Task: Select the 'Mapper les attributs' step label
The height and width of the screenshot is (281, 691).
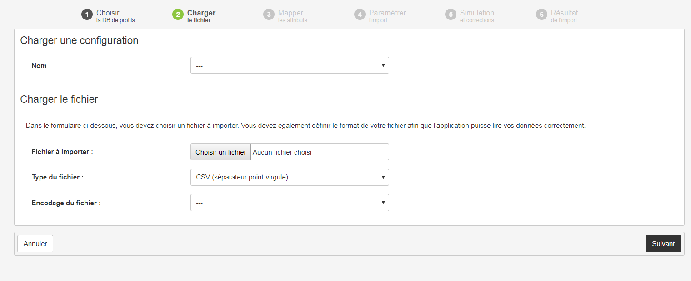Action: (292, 16)
